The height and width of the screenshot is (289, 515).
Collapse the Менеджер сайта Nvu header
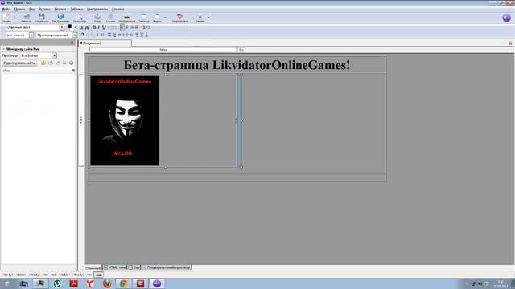[x=4, y=49]
